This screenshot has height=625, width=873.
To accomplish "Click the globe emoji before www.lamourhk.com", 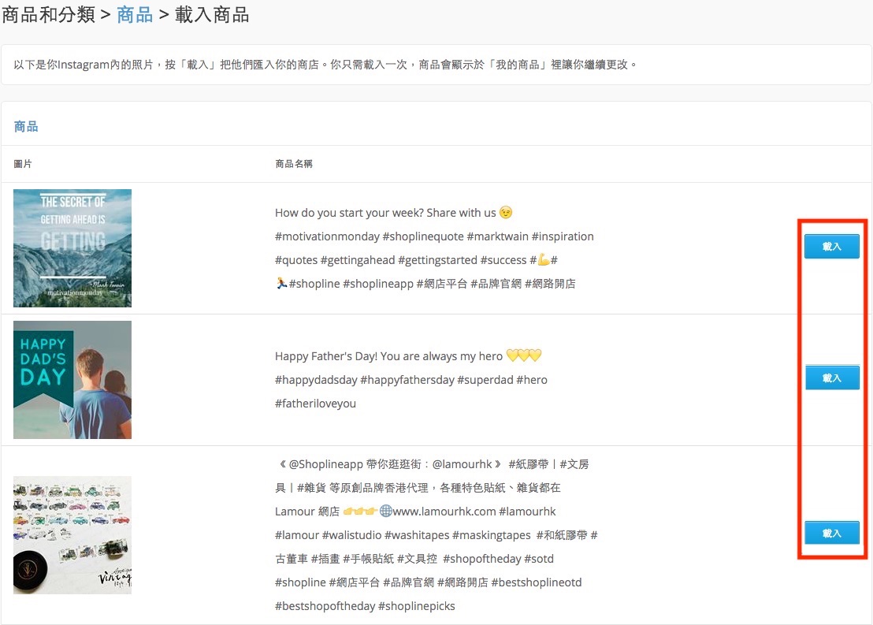I will pos(386,511).
